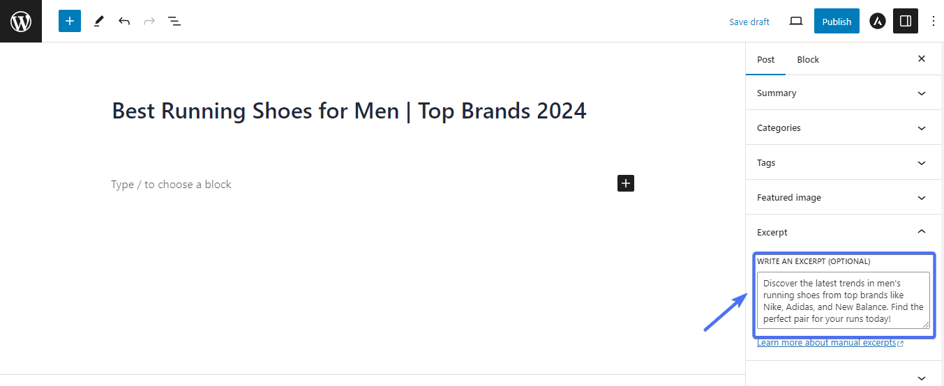The image size is (944, 386).
Task: Expand the Tags section
Action: [844, 162]
